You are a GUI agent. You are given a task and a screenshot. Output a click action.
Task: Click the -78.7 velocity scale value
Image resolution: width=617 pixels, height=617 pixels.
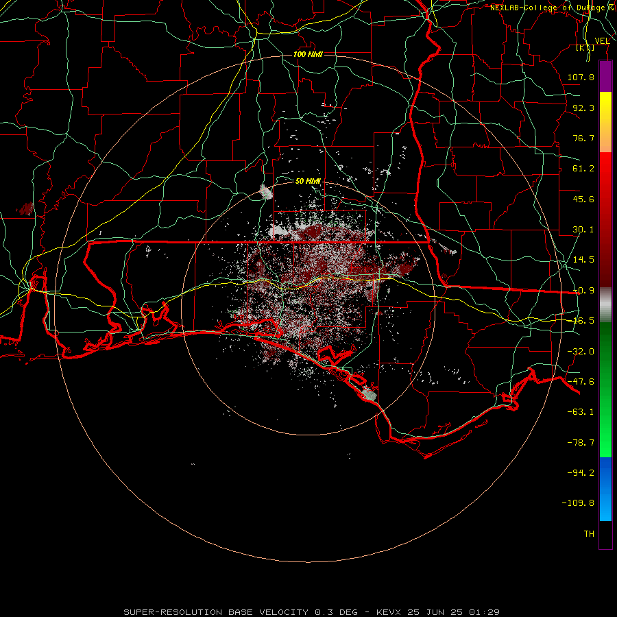(x=581, y=443)
